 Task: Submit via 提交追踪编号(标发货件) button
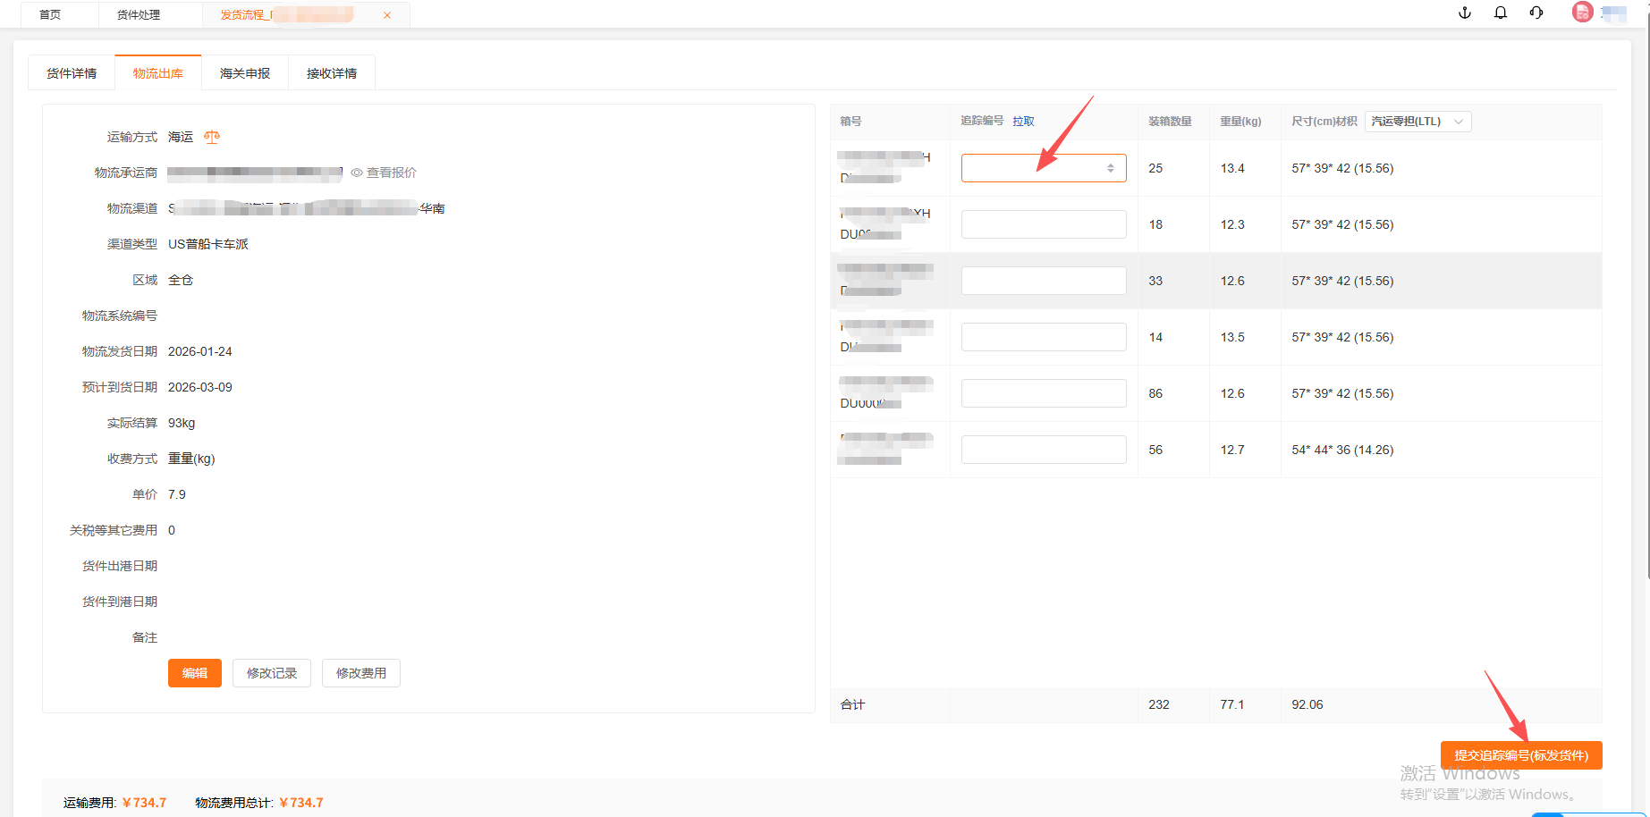1520,755
